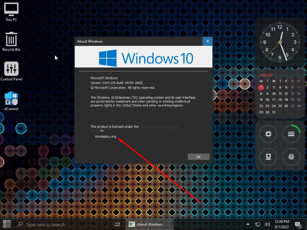Click the Windows 10 logo in the dialog
Viewport: 307px width, 230px height.
(146, 58)
